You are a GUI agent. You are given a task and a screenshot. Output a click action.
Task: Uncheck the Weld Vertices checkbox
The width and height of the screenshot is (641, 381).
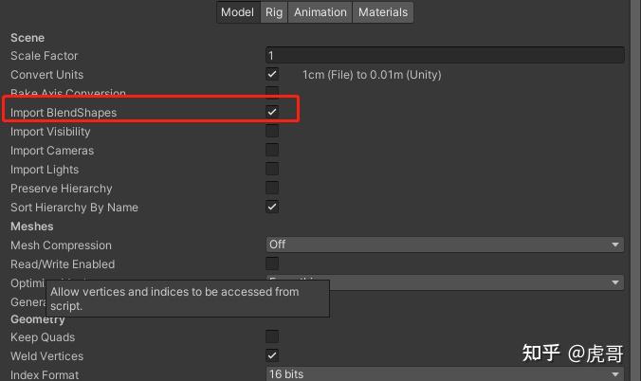272,355
